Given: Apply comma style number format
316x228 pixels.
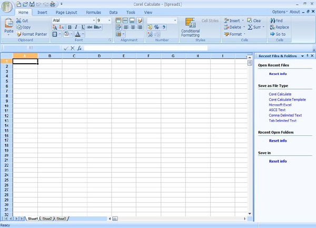Looking at the screenshot, I should point(164,27).
